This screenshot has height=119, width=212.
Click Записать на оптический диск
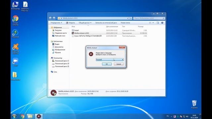click(x=106, y=23)
